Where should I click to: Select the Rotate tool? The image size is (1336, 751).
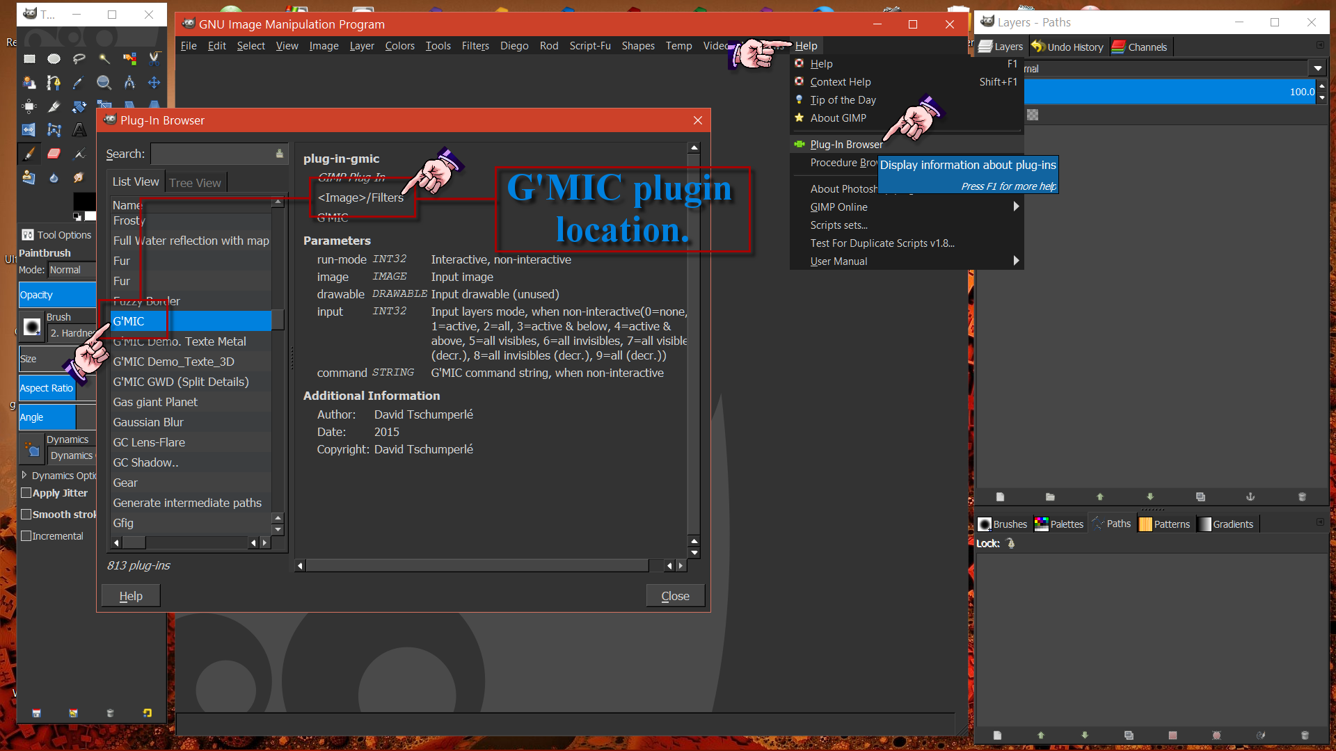tap(79, 106)
